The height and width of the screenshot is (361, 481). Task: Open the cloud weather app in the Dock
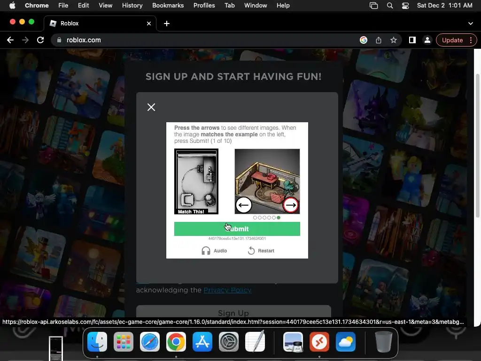click(x=346, y=342)
